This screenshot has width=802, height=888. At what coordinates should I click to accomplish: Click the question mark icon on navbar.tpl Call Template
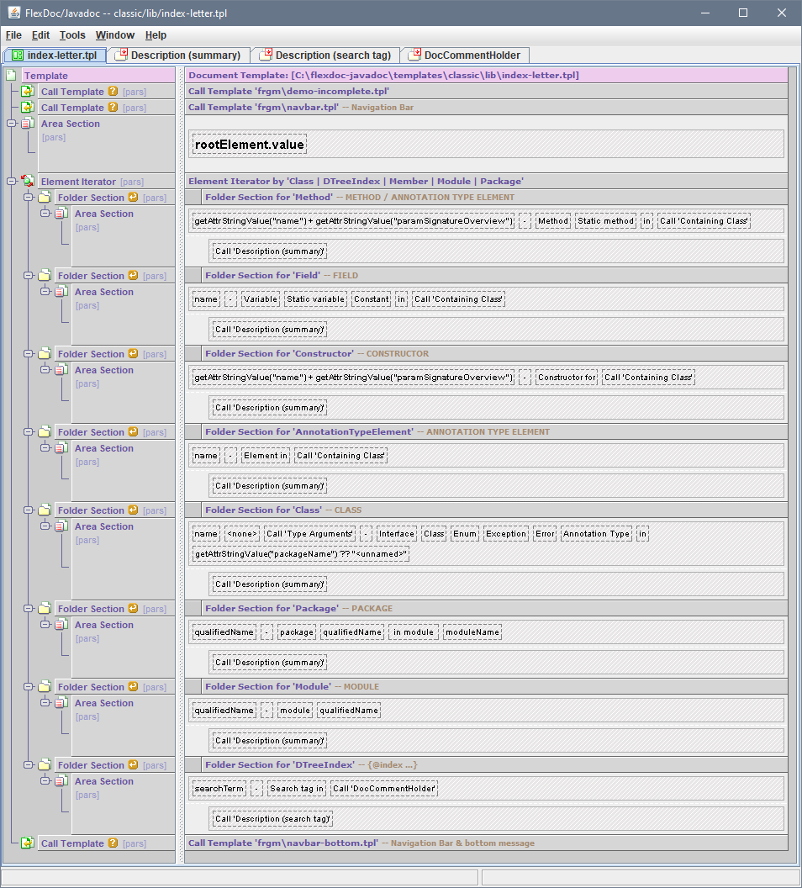point(113,108)
